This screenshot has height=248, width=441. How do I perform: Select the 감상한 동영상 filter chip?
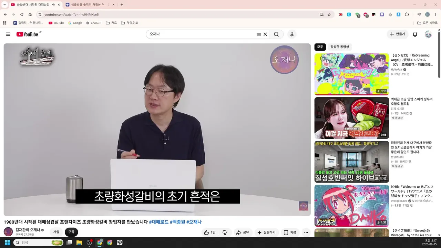point(340,47)
